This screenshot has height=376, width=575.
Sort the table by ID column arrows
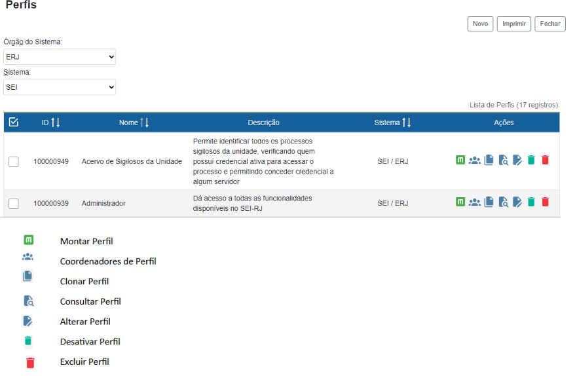pos(56,122)
